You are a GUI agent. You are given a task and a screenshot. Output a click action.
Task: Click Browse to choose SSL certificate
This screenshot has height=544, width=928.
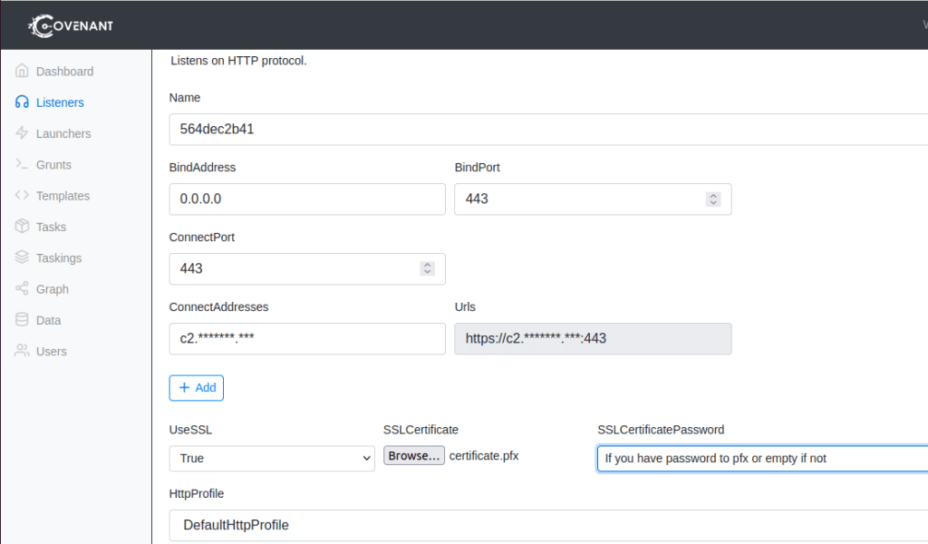click(x=414, y=456)
